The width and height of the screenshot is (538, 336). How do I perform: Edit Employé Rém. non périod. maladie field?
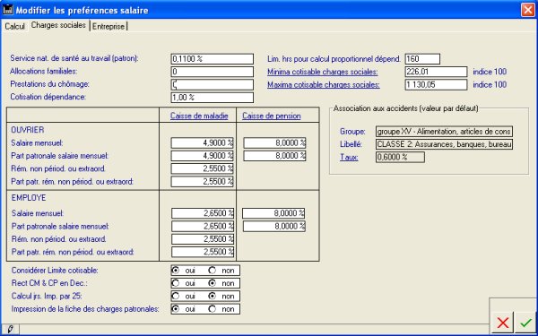pos(203,239)
